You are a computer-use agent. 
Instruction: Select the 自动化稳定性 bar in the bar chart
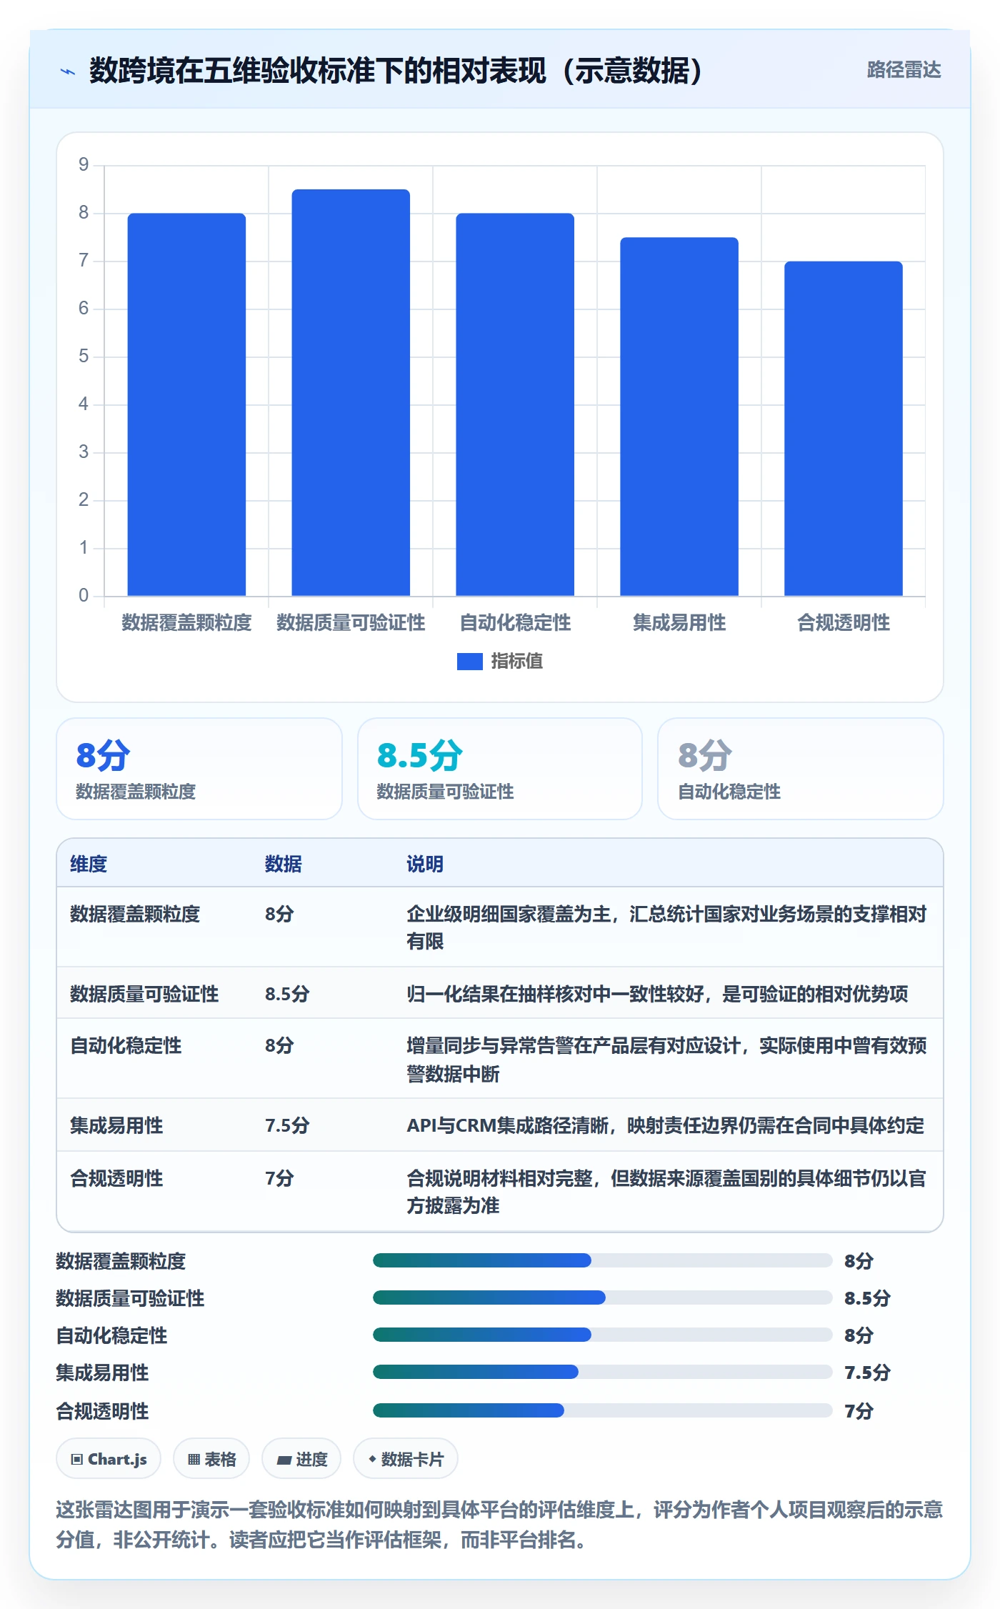point(515,404)
